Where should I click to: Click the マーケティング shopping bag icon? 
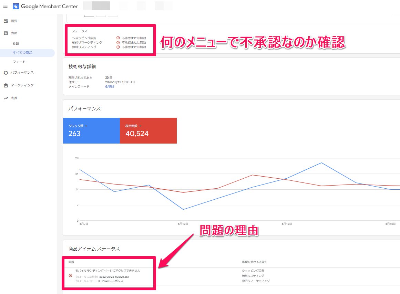pos(6,85)
